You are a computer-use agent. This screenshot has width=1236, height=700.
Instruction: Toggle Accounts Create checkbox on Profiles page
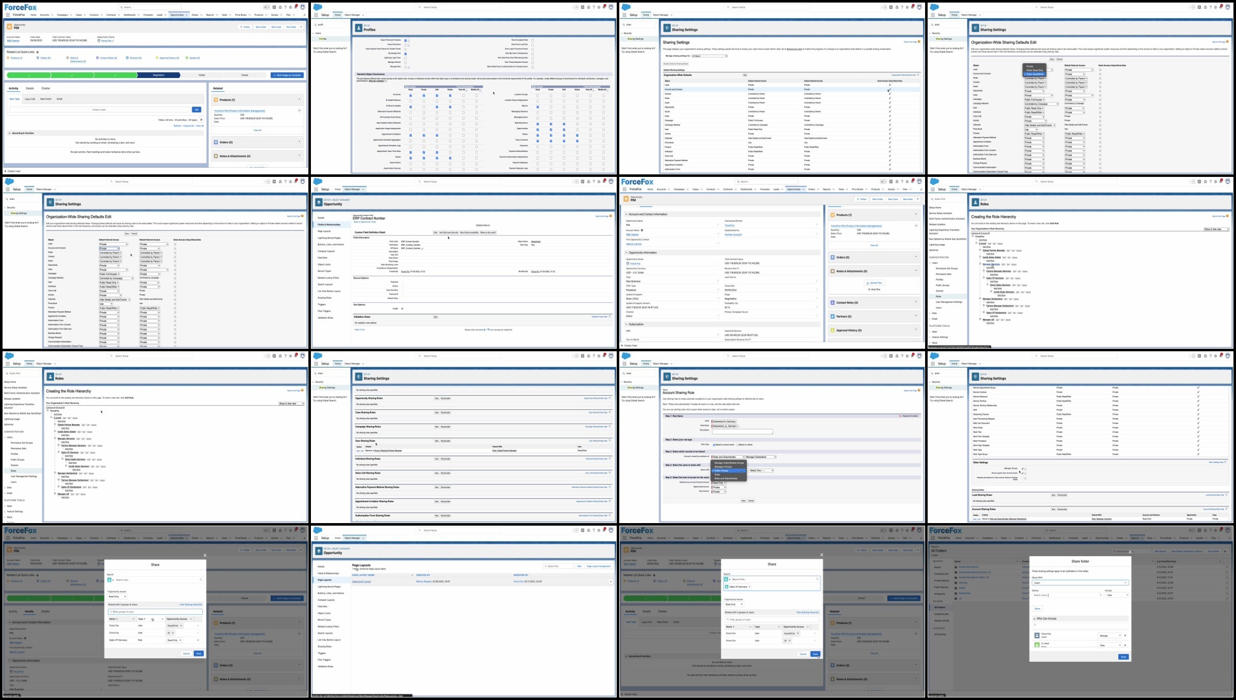(x=424, y=96)
